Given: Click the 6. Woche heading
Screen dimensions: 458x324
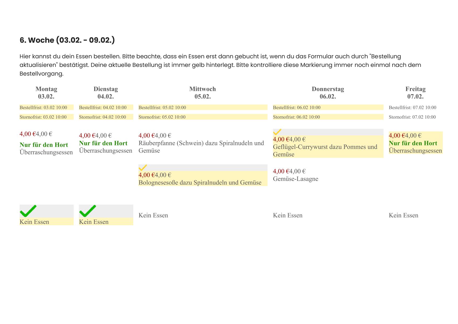Looking at the screenshot, I should [67, 40].
